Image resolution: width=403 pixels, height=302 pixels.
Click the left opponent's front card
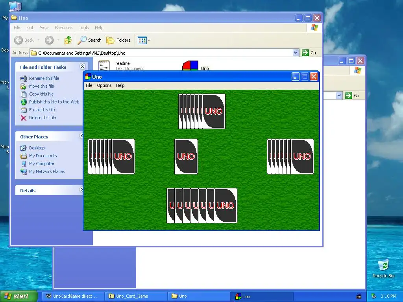[x=123, y=157]
